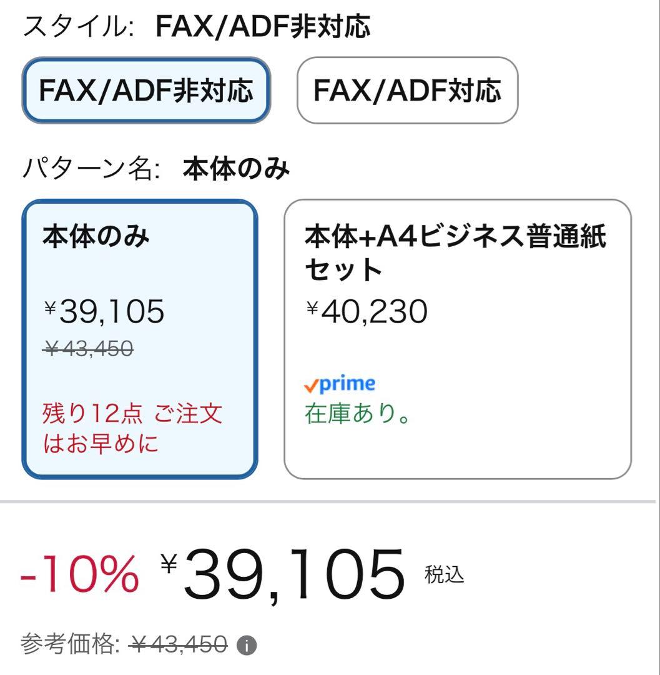Viewport: 660px width, 675px height.
Task: Click the Prime badge icon
Action: click(x=339, y=384)
